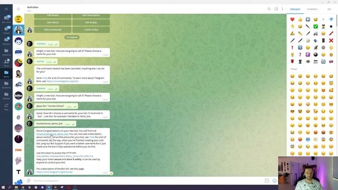
Task: Switch to the GIF tab
Action: coord(329,9)
